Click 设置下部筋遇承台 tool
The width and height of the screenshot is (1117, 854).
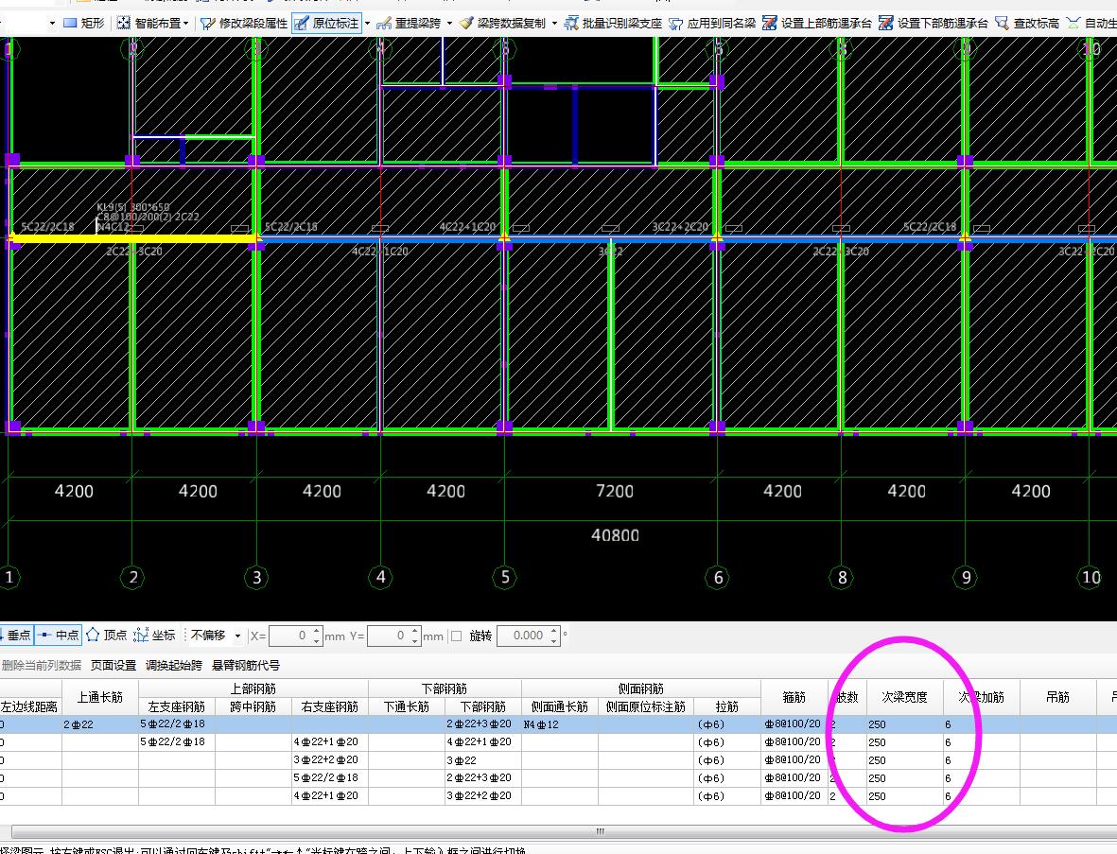[x=934, y=23]
